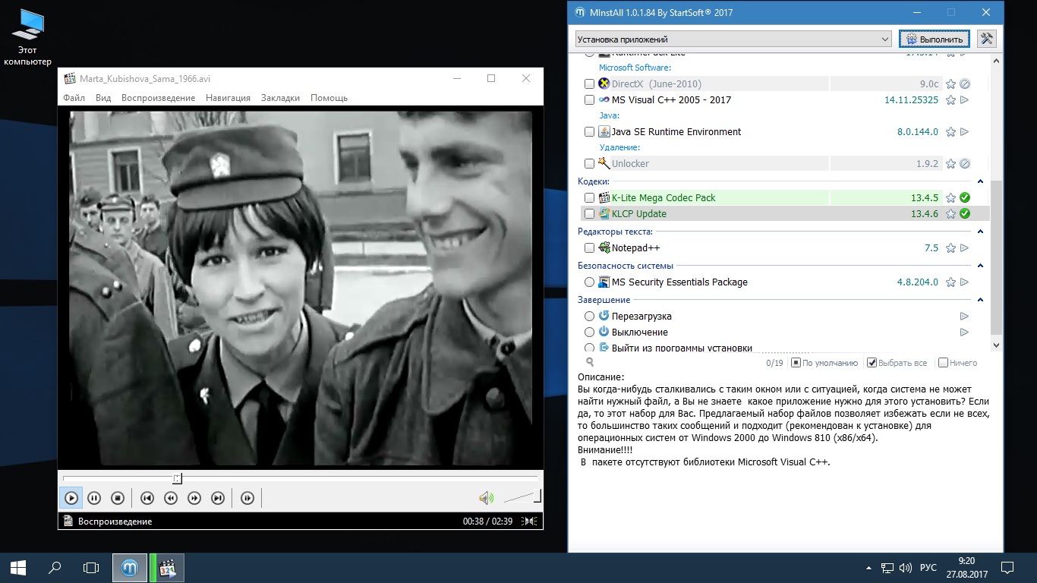Click the search magnifier icon in MInstAll
Viewport: 1037px width, 583px height.
pyautogui.click(x=590, y=363)
